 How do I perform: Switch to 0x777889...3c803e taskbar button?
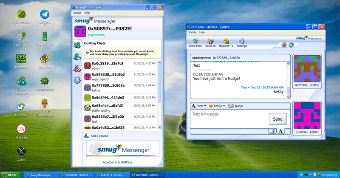pos(147,175)
